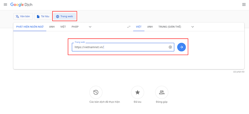Open the Đóng góp contribute icon
249x114 pixels.
click(x=162, y=92)
